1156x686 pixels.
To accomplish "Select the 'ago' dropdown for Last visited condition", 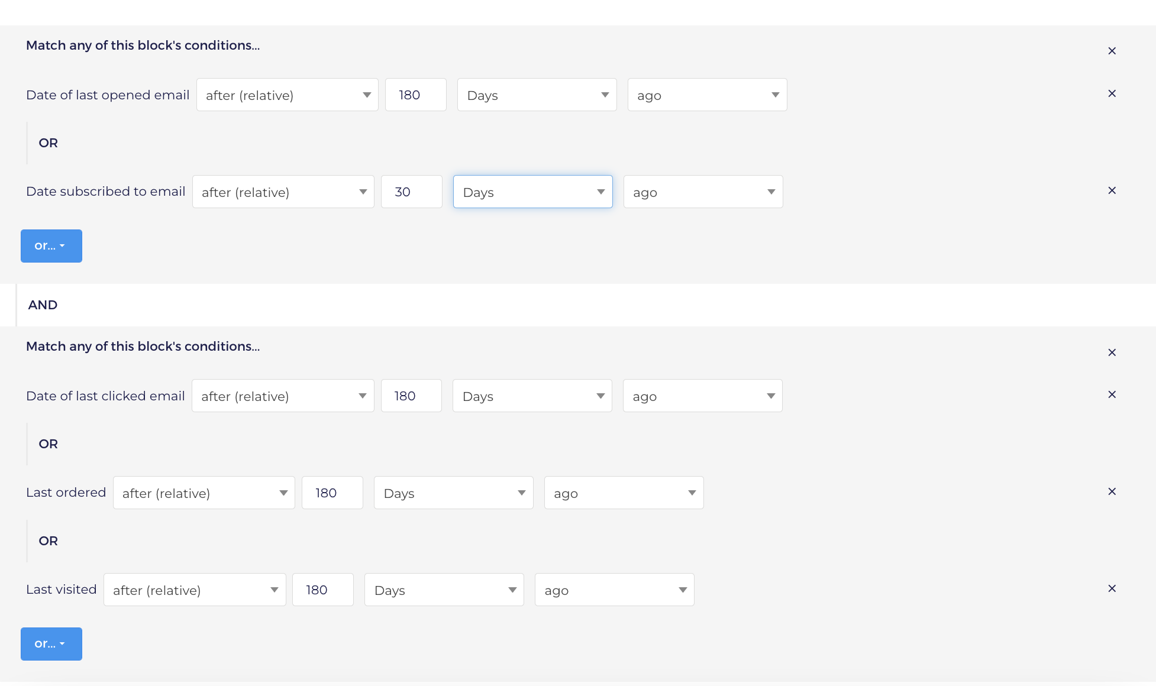I will (x=613, y=590).
